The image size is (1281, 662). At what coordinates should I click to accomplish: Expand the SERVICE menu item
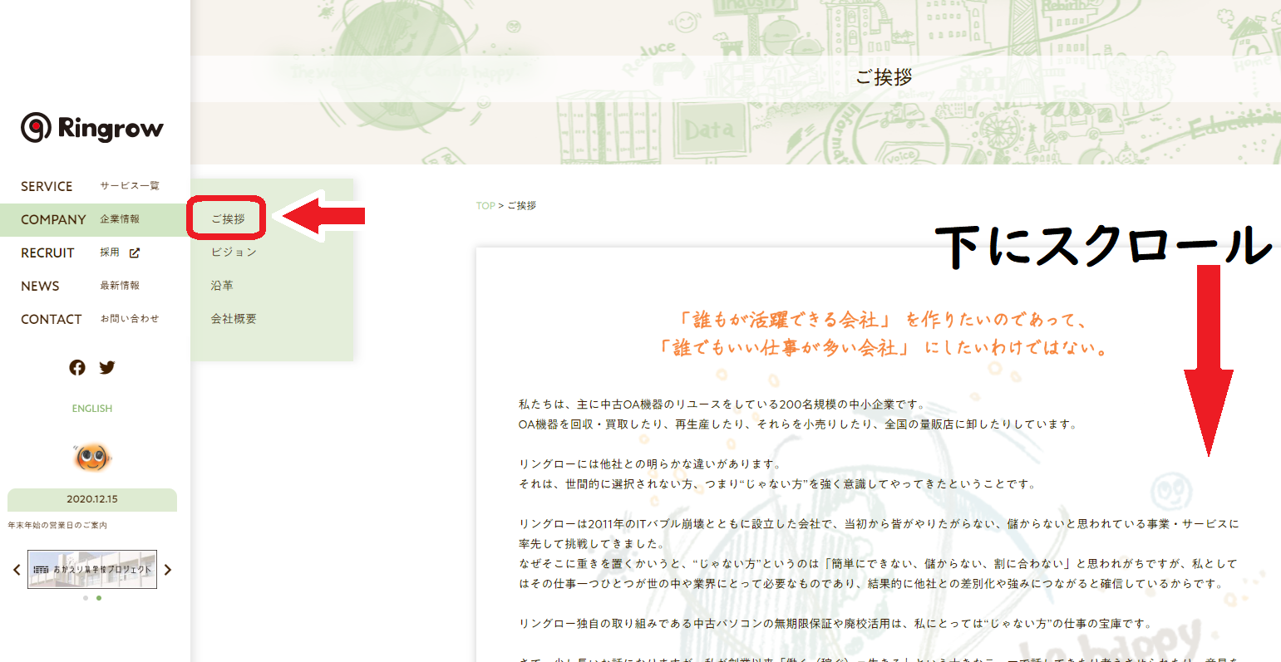pos(47,186)
